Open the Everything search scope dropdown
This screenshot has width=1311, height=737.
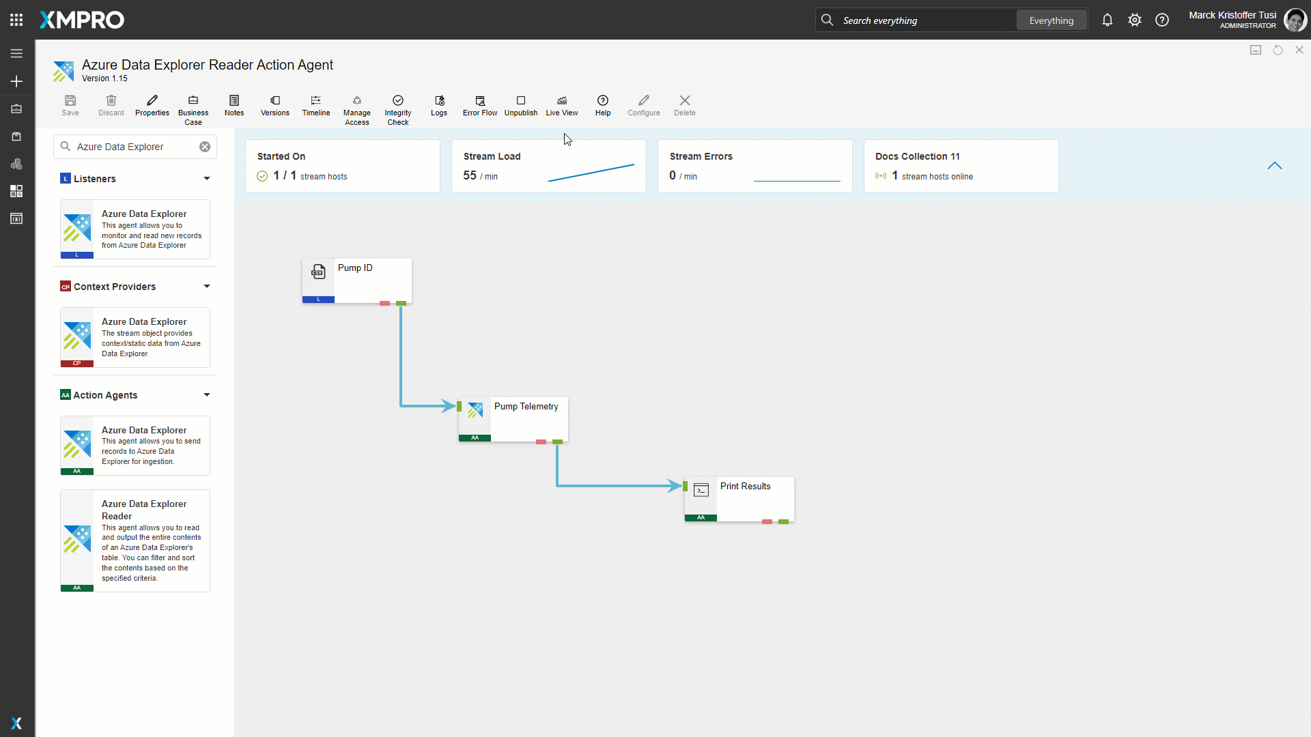coord(1051,20)
